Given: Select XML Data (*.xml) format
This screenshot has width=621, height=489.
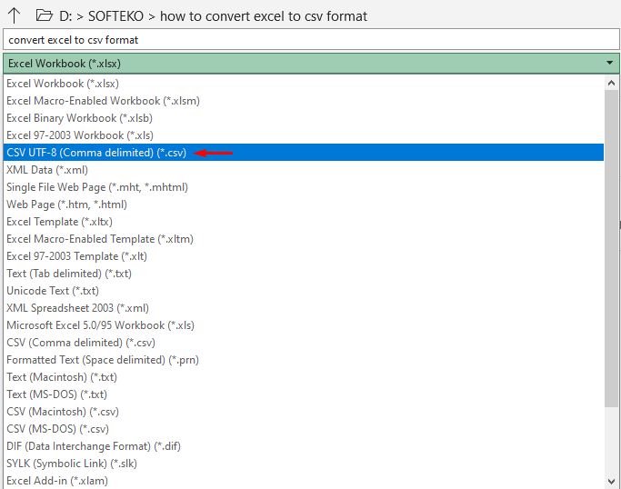Looking at the screenshot, I should [47, 170].
